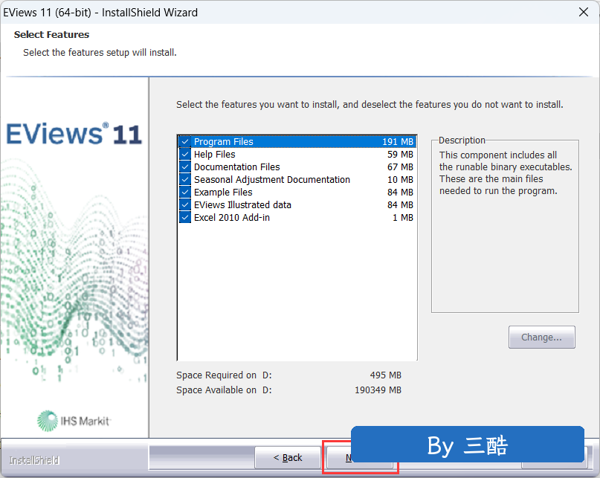Image resolution: width=600 pixels, height=478 pixels.
Task: Uncheck the Program Files checkbox
Action: (185, 141)
